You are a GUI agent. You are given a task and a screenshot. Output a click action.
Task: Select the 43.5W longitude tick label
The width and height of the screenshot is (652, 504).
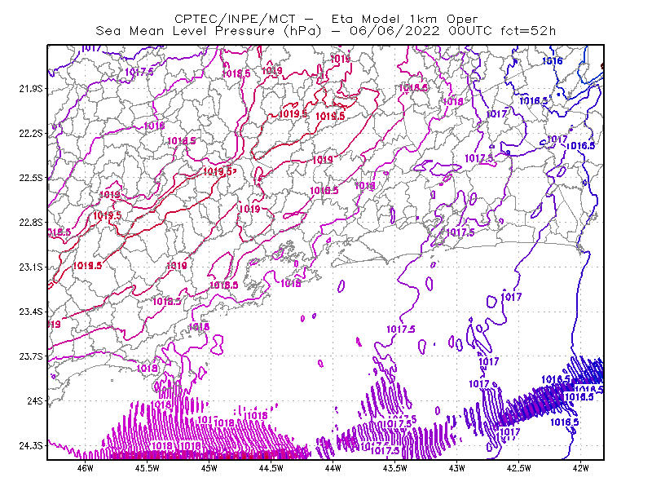tap(394, 468)
